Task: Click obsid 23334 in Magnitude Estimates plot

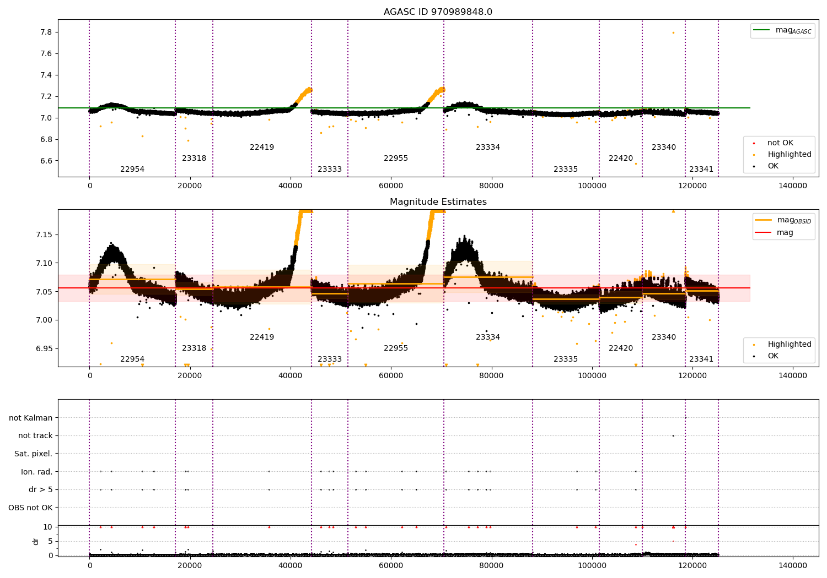Action: point(488,337)
